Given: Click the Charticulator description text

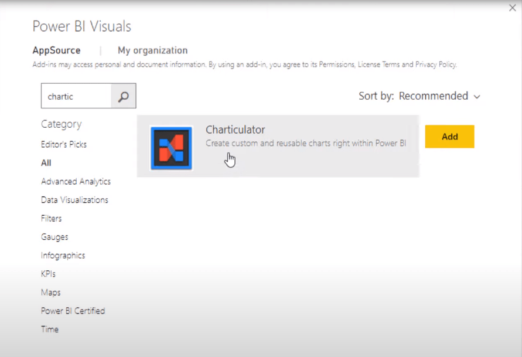Looking at the screenshot, I should [306, 143].
